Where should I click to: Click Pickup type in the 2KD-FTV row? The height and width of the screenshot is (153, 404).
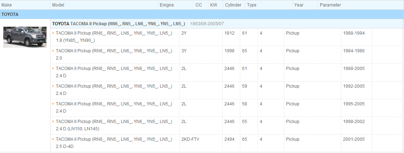click(x=293, y=139)
